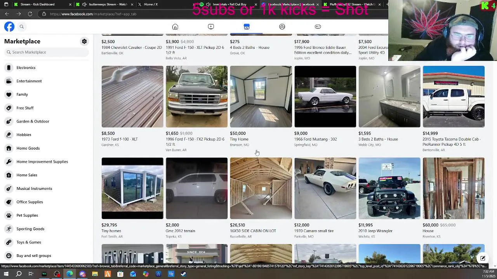Open Marketplace settings gear

(x=84, y=41)
